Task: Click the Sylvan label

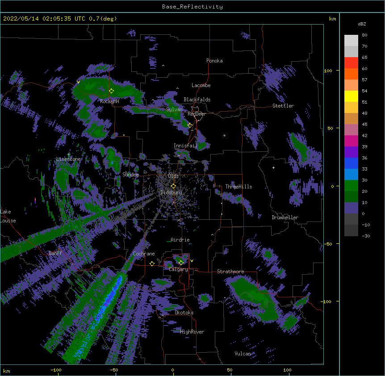Action: coord(174,109)
